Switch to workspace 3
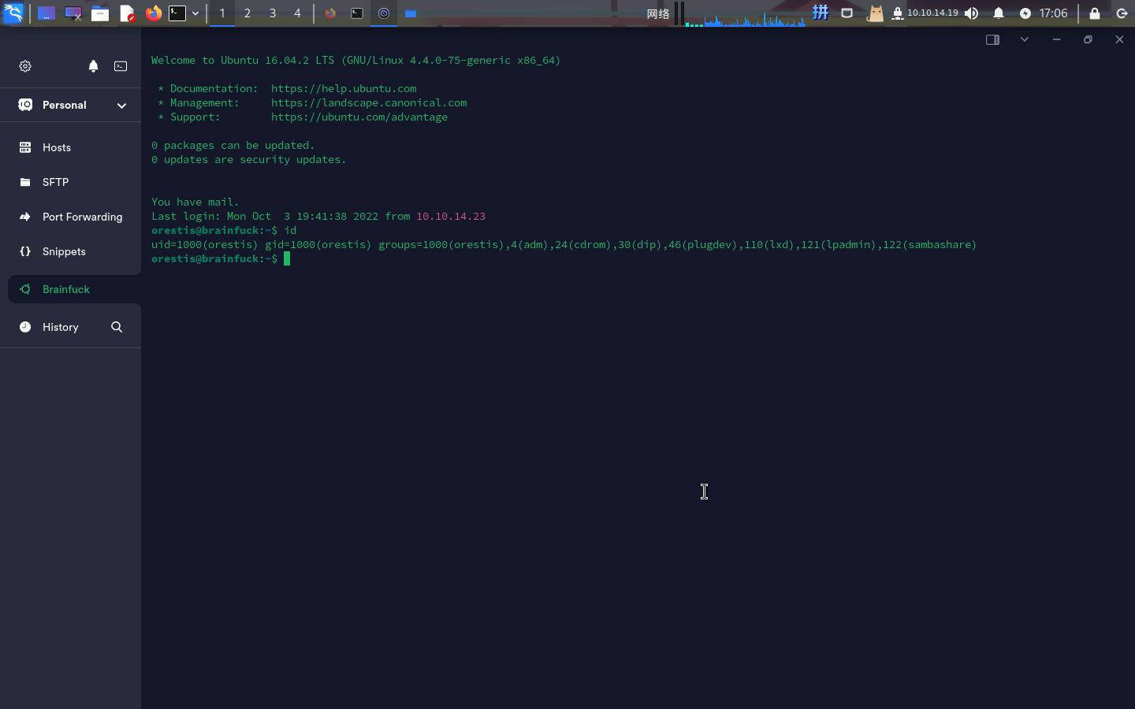1135x709 pixels. click(273, 13)
